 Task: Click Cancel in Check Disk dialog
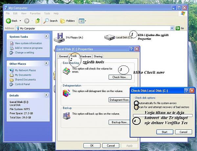point(184,132)
